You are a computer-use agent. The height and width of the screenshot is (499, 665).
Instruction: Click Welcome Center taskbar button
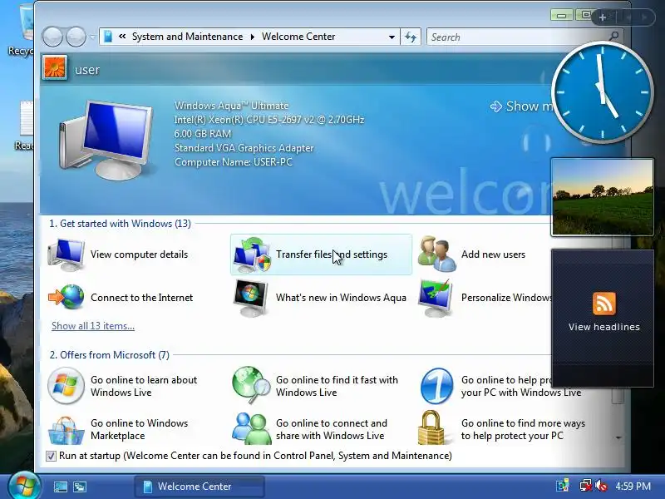(x=199, y=487)
